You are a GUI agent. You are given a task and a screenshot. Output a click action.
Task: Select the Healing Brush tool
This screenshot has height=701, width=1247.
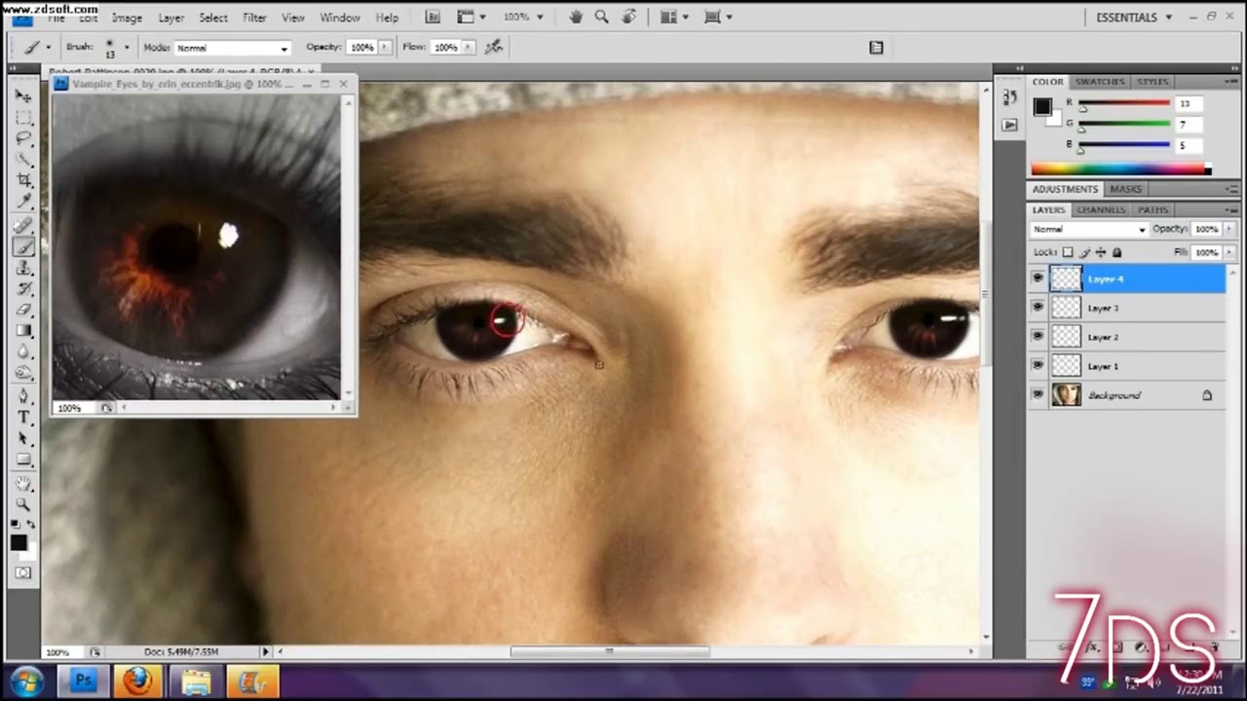pos(23,225)
